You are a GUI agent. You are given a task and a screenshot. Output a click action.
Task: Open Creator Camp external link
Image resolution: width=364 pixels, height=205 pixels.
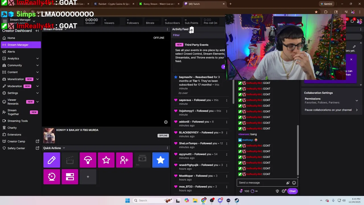21,141
